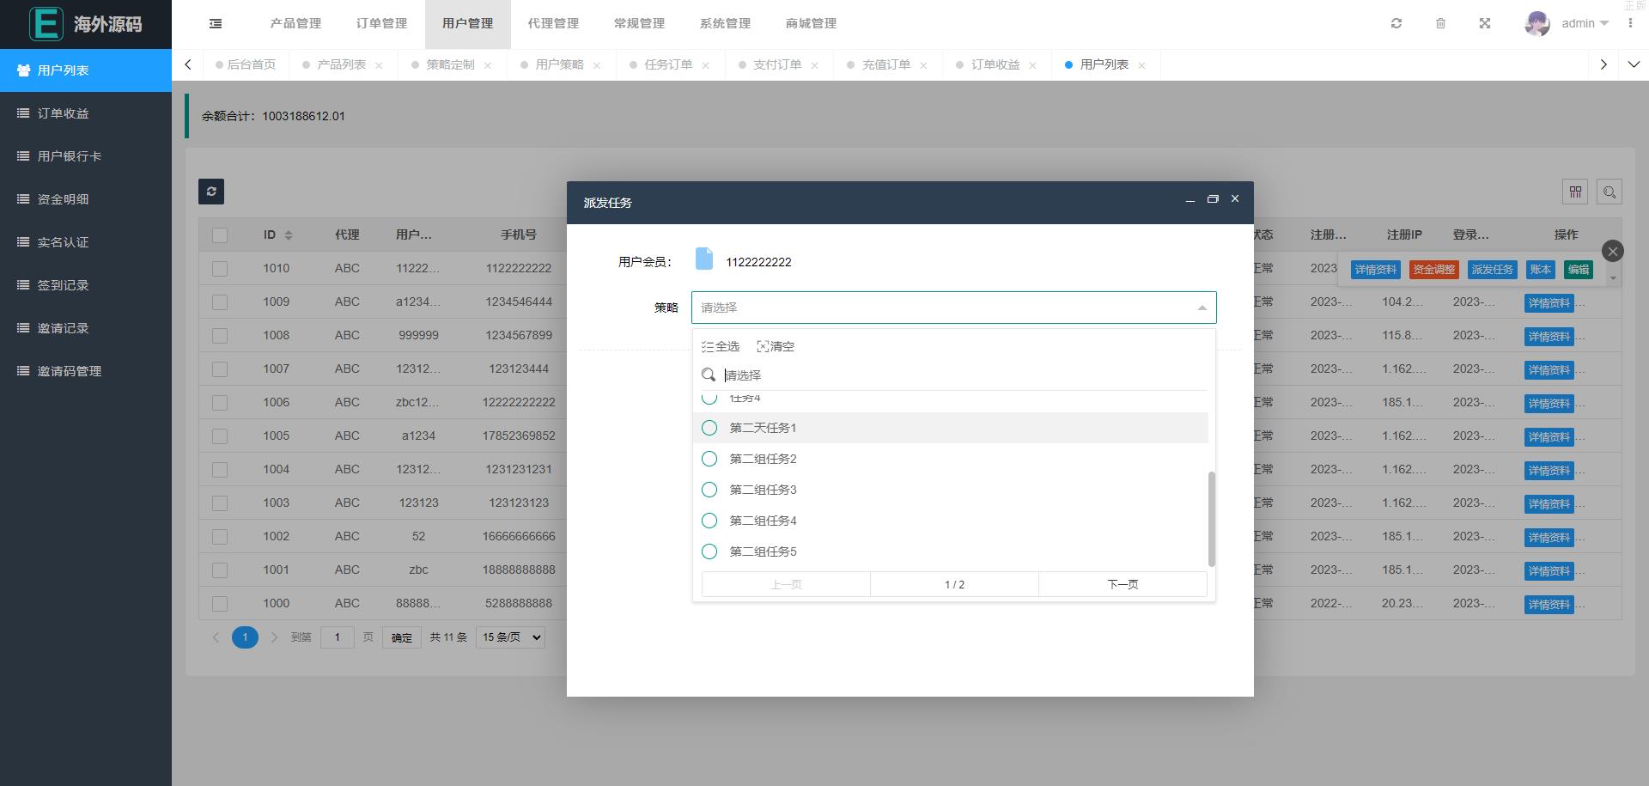Image resolution: width=1649 pixels, height=786 pixels.
Task: Select the 第二组任务3 option
Action: coord(763,490)
